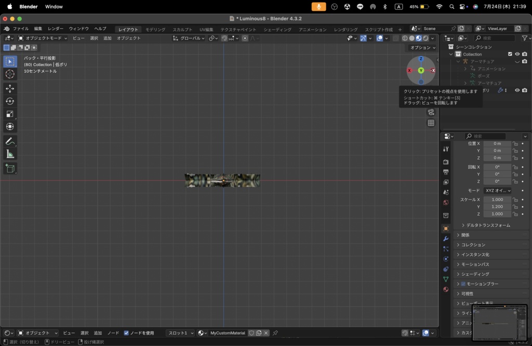Click the スケール Y field showing 1.200
532x346 pixels.
click(497, 207)
